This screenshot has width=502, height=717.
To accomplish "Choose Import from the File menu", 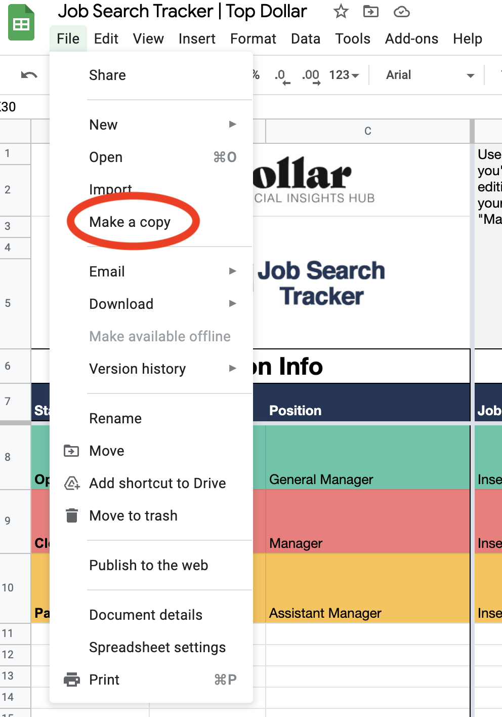I will coord(151,189).
